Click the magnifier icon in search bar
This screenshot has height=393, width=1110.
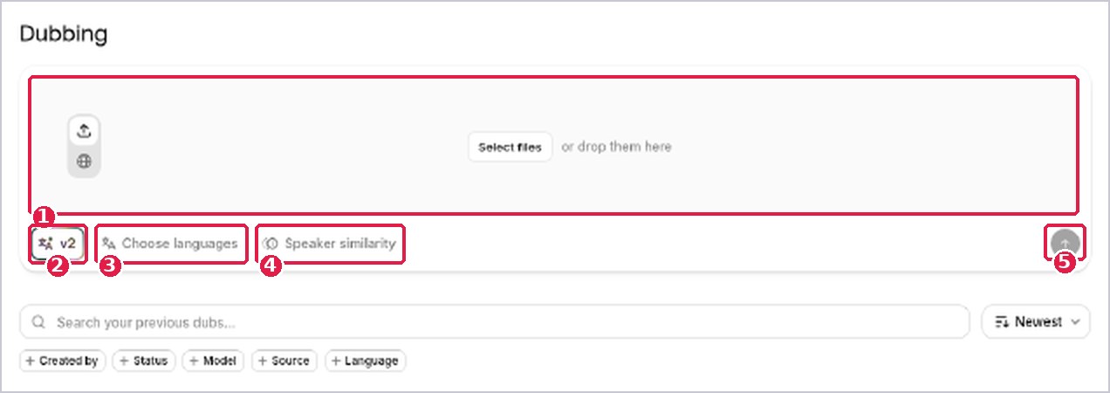click(38, 322)
